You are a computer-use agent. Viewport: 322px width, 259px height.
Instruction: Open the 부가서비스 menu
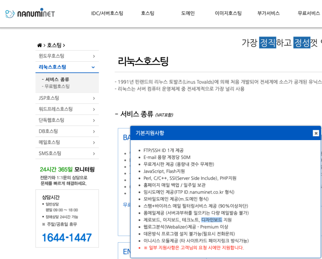coord(268,13)
